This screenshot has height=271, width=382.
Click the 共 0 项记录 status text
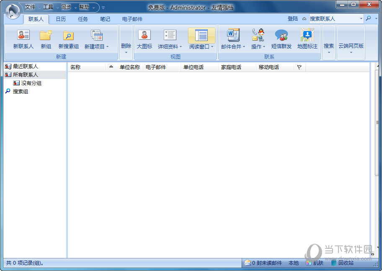coord(25,263)
